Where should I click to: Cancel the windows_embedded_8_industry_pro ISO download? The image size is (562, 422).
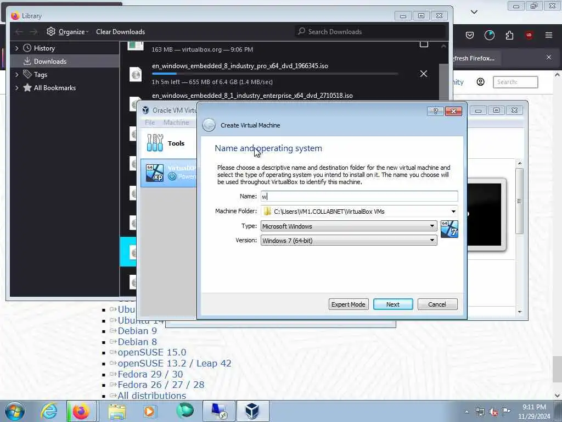[424, 74]
